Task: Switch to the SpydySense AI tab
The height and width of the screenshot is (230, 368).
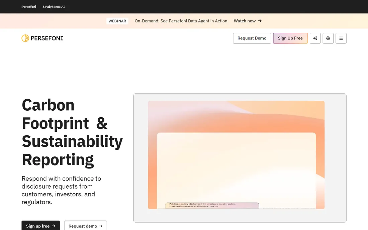Action: click(x=54, y=7)
